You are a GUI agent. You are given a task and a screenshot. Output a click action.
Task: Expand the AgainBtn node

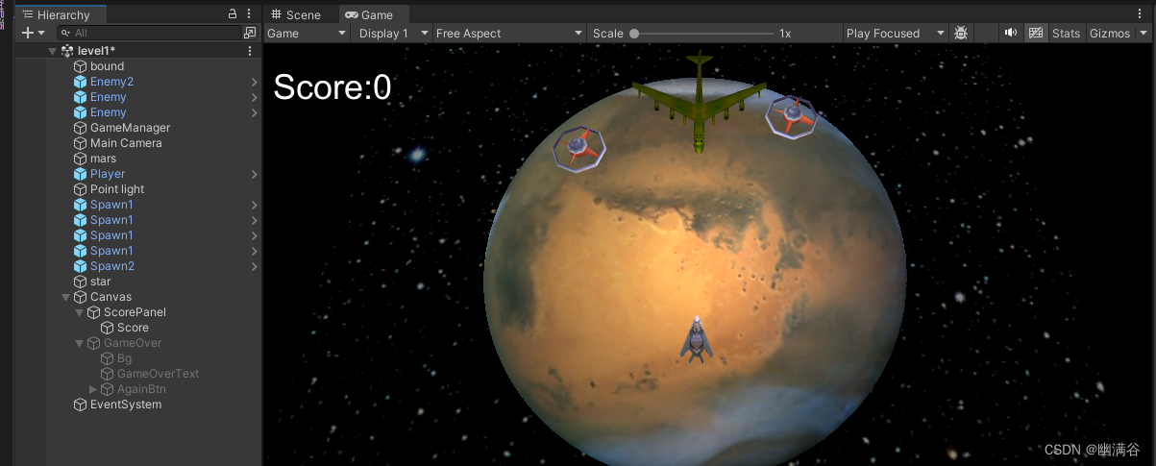(x=93, y=389)
